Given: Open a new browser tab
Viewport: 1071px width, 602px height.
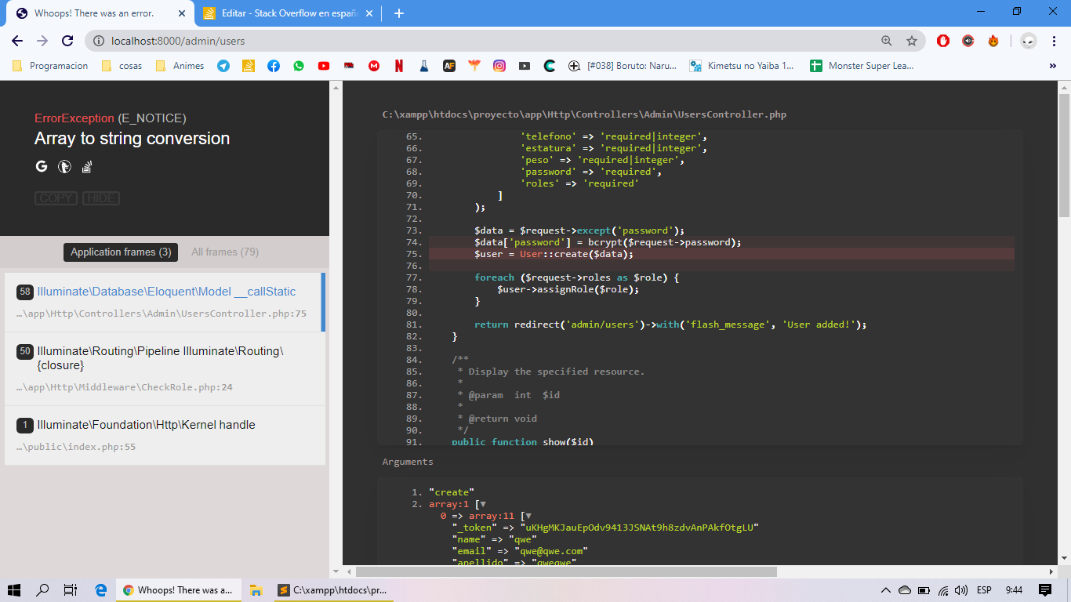Looking at the screenshot, I should click(399, 13).
